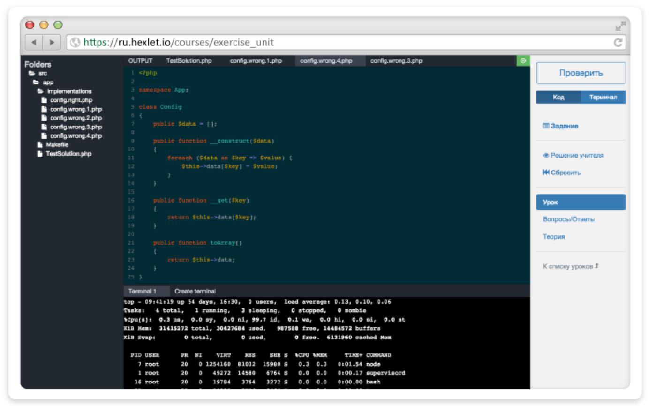
Task: Click file icon next to config.wrong.1.php in tree
Action: (44, 109)
